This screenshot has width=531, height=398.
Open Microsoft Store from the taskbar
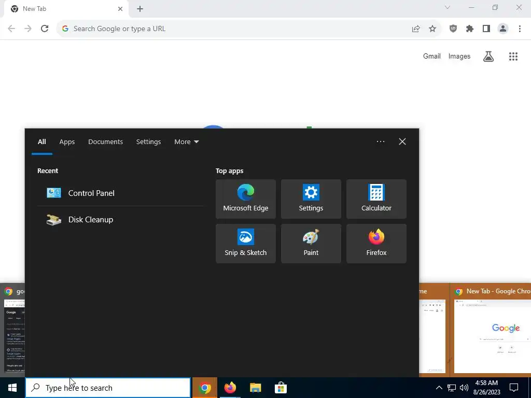point(281,388)
